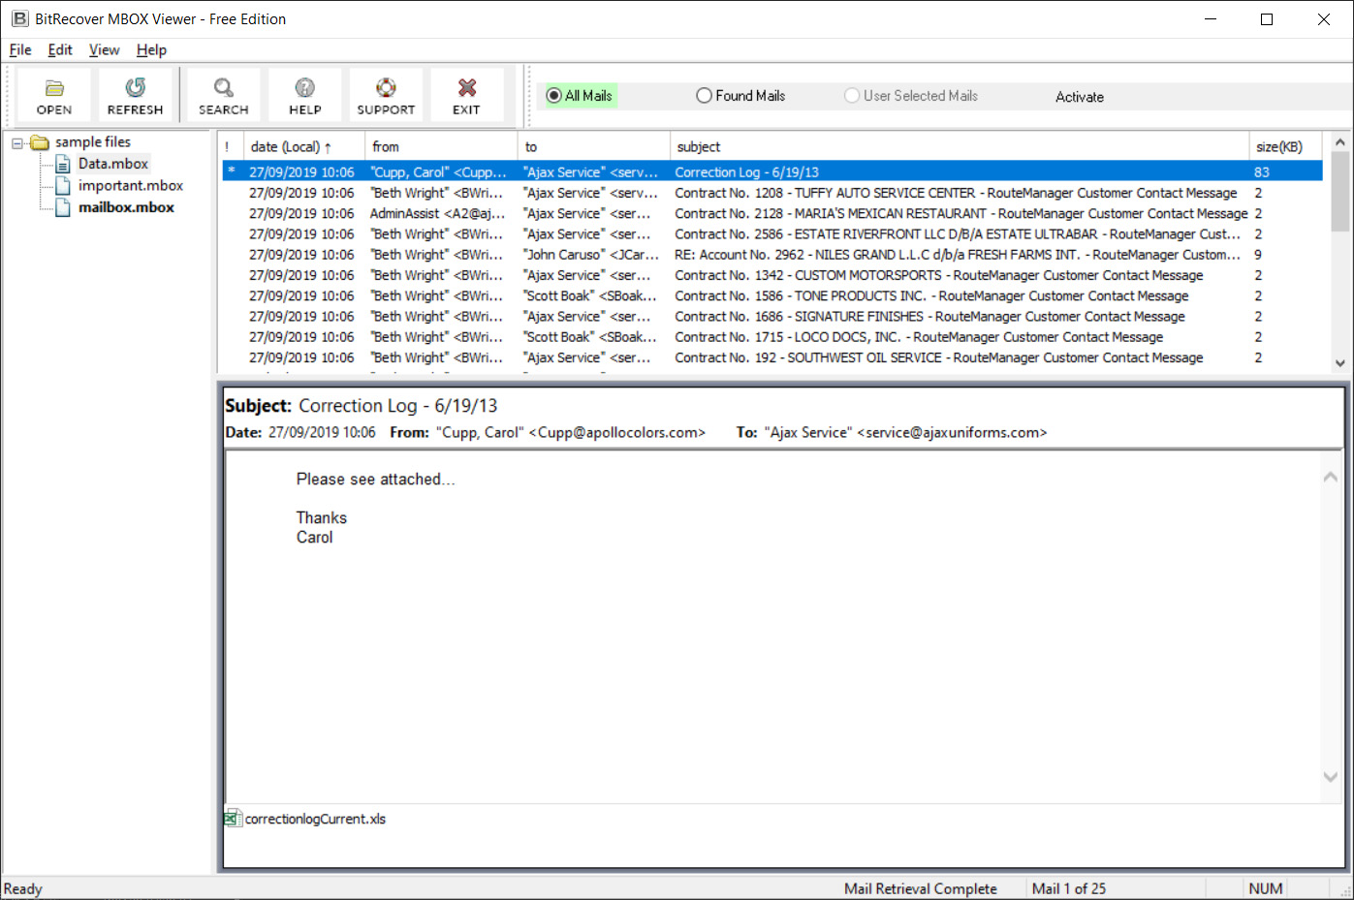Click the EXIT red cross icon
Screen dimensions: 1354x900
pyautogui.click(x=467, y=88)
